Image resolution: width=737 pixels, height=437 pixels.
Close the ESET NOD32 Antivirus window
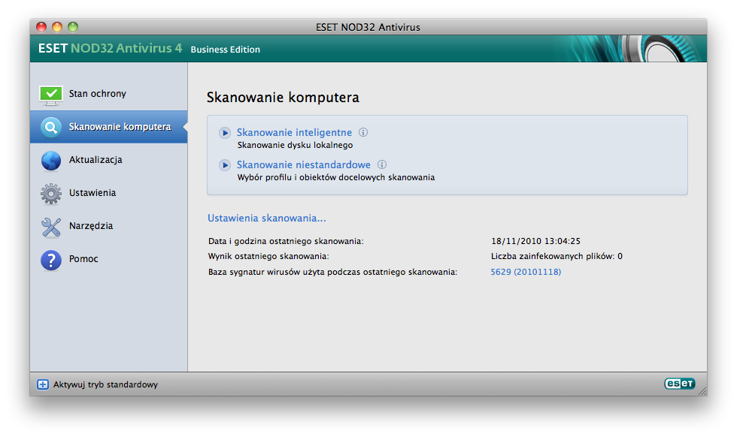pos(41,27)
